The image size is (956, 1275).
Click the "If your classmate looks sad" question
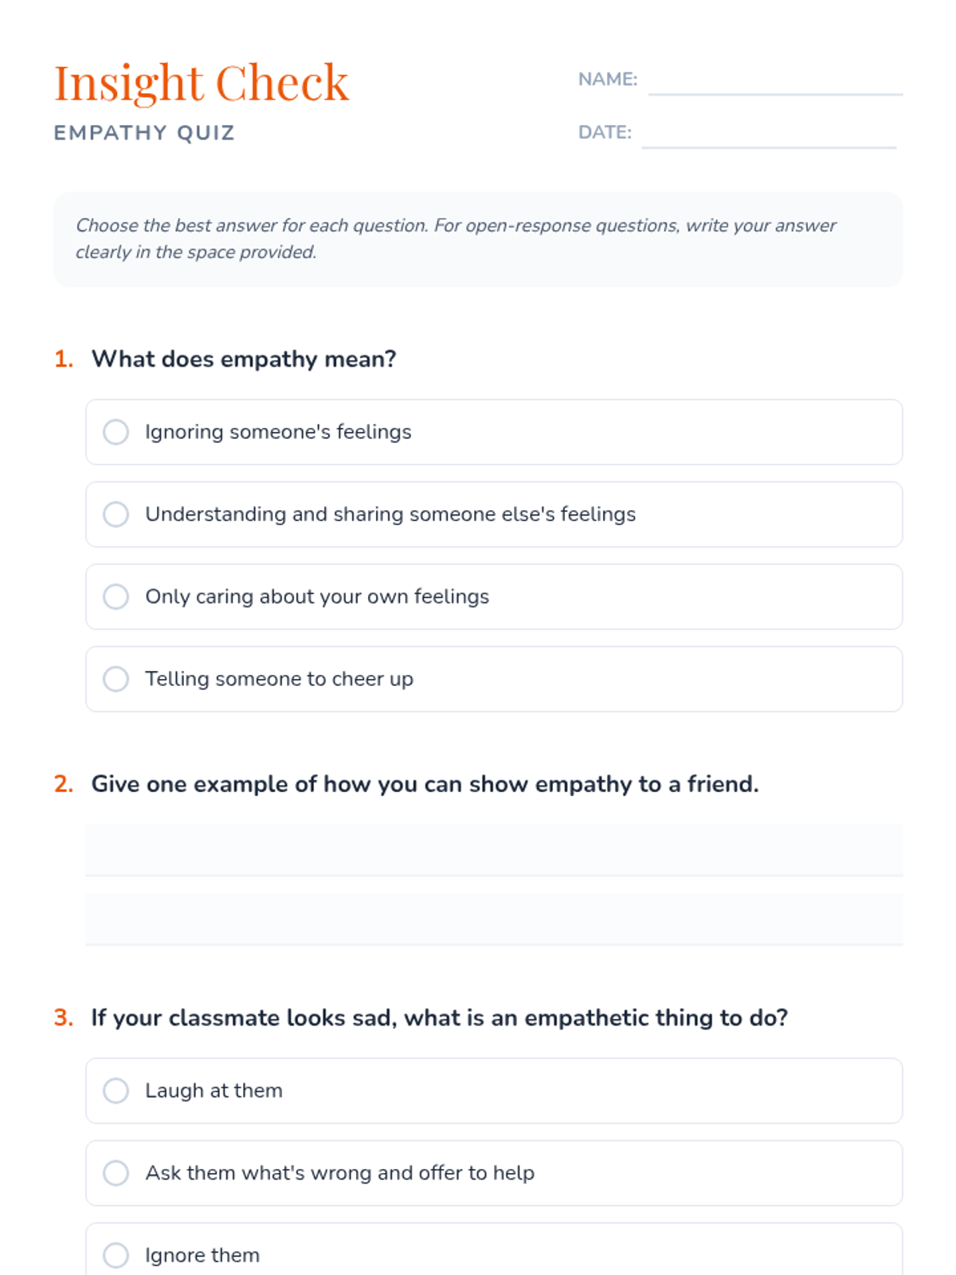click(x=439, y=1018)
